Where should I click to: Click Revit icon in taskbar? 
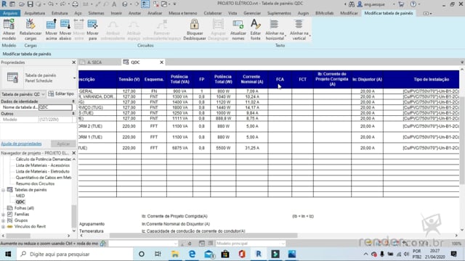click(x=259, y=254)
